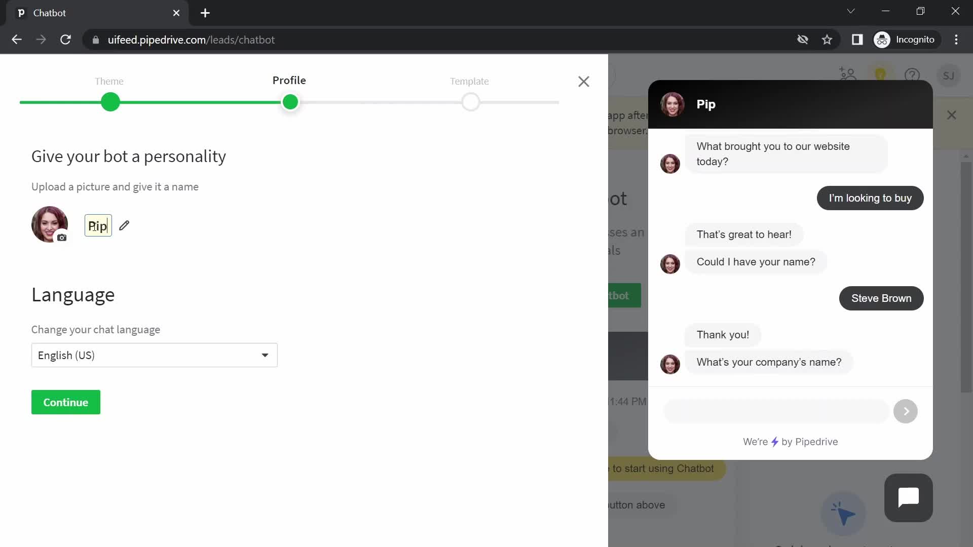Image resolution: width=973 pixels, height=547 pixels.
Task: Drag the Profile progress step slider
Action: [x=290, y=102]
